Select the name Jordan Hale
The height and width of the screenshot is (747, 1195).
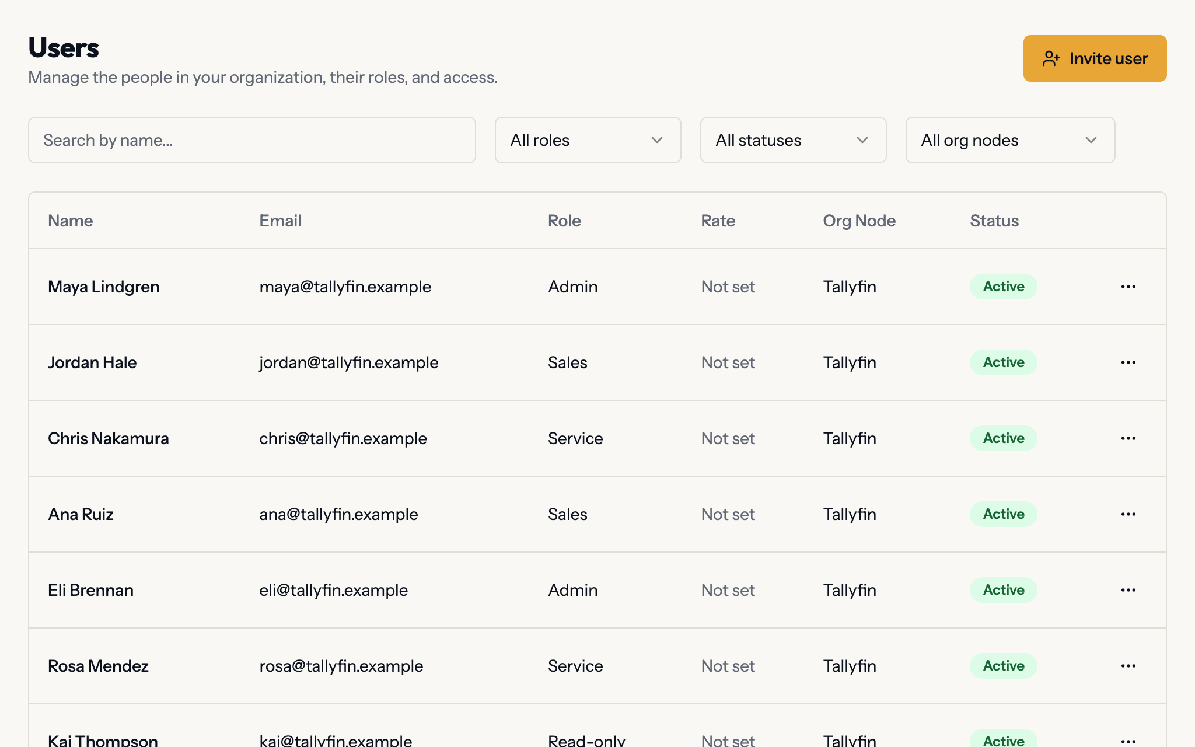click(92, 362)
